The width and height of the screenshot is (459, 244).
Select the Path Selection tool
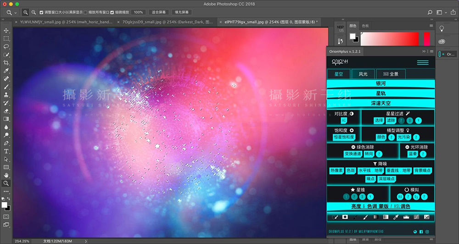click(x=6, y=159)
